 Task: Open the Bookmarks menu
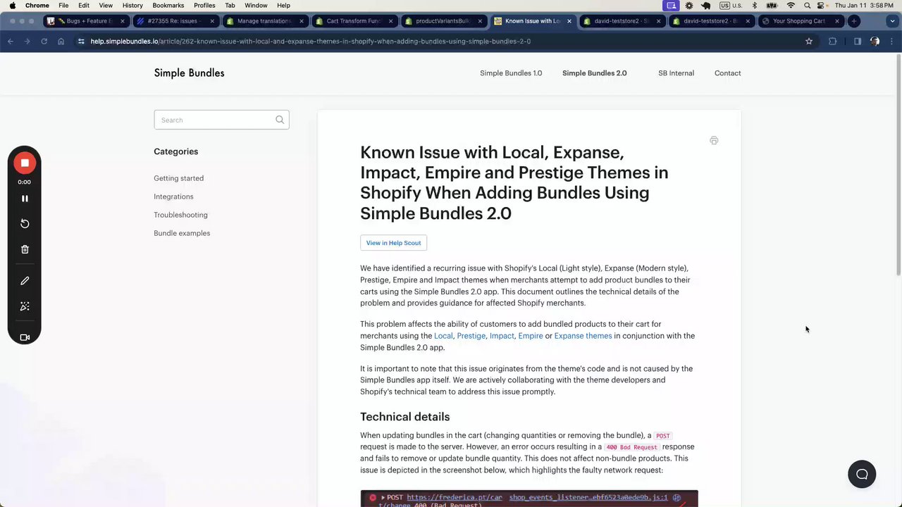(x=168, y=5)
